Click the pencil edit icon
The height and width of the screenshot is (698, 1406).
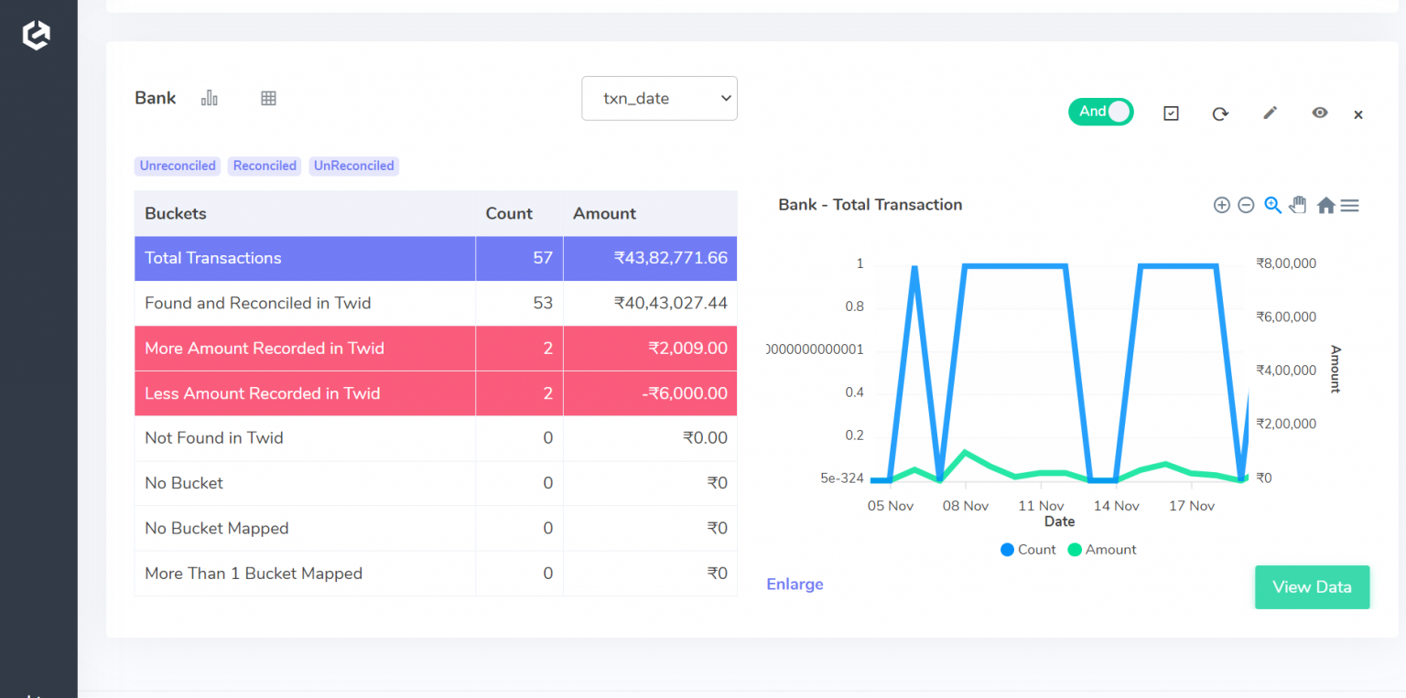[1271, 113]
